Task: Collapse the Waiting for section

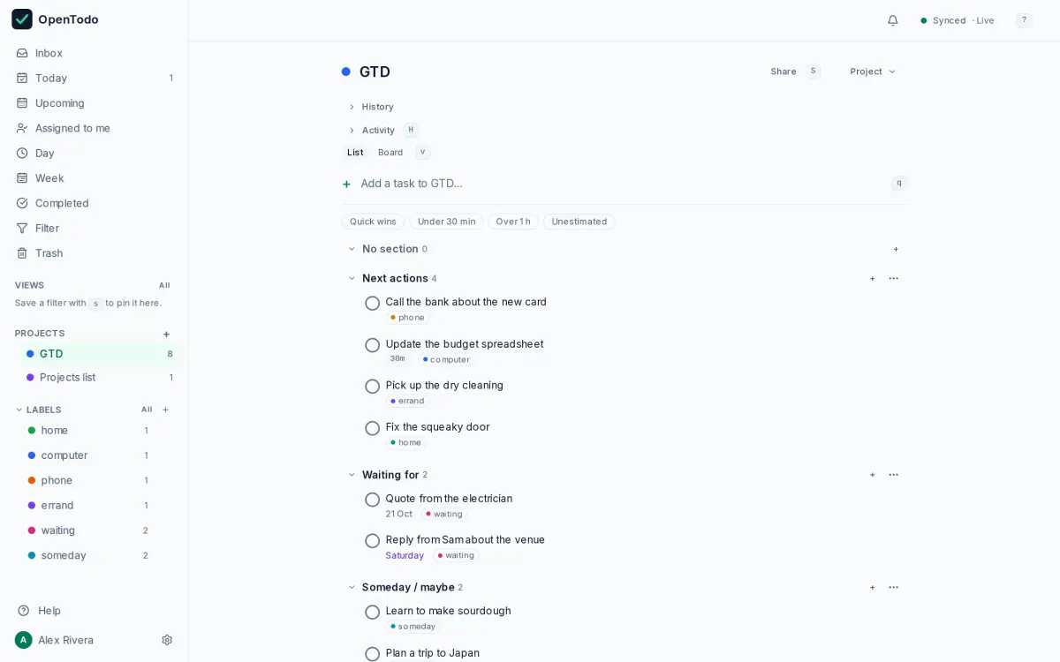Action: pos(352,475)
